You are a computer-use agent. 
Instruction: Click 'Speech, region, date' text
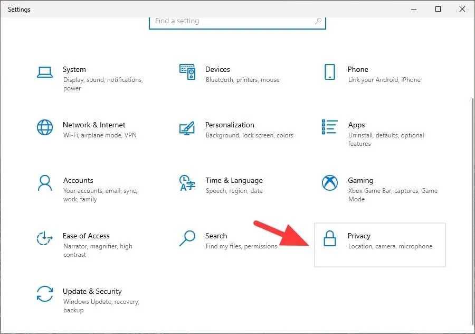234,191
